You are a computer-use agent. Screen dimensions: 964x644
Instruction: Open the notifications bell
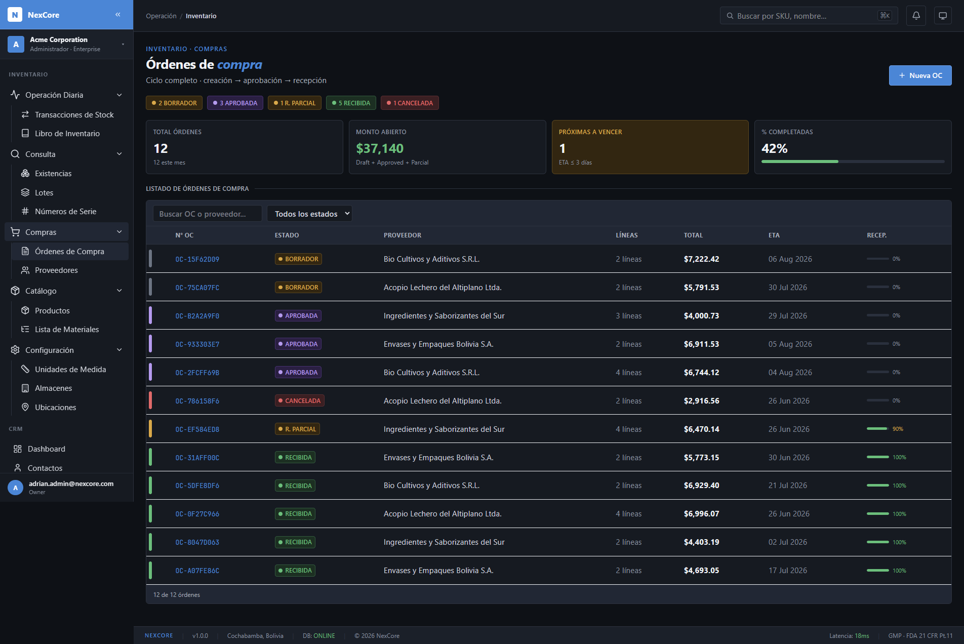[x=916, y=16]
